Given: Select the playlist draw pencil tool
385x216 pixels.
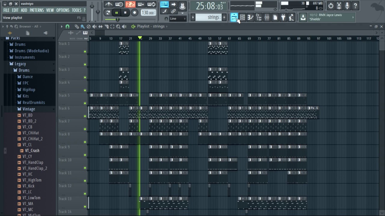Looking at the screenshot, I should tap(77, 26).
